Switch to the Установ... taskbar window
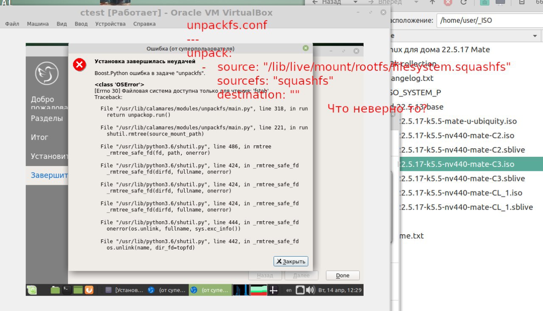This screenshot has height=311, width=543. pyautogui.click(x=125, y=290)
